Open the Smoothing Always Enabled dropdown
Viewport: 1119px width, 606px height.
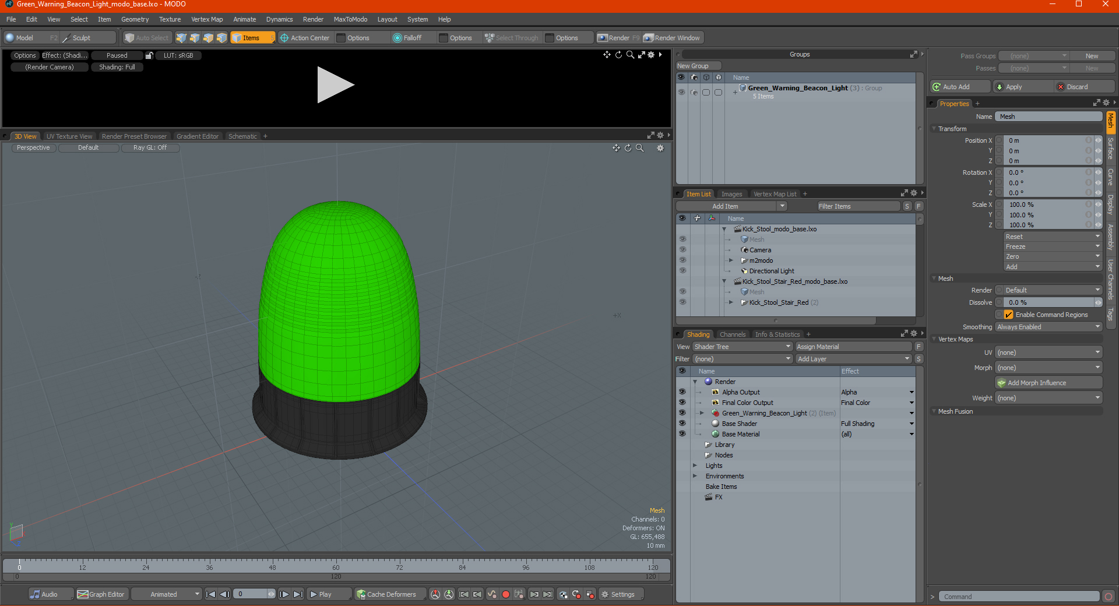coord(1048,327)
